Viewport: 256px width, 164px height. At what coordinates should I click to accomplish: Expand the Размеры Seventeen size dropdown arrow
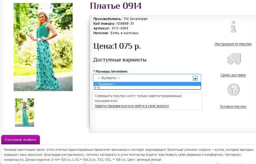[195, 78]
